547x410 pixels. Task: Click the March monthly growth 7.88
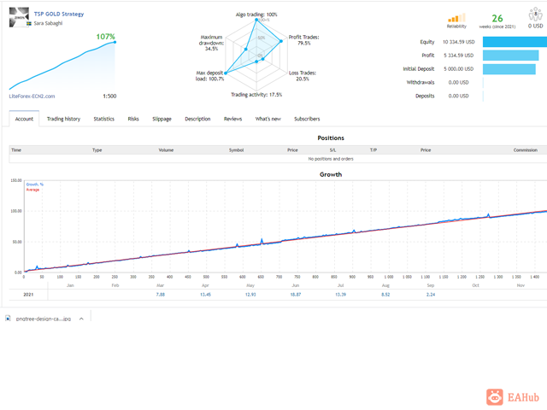[x=161, y=295]
